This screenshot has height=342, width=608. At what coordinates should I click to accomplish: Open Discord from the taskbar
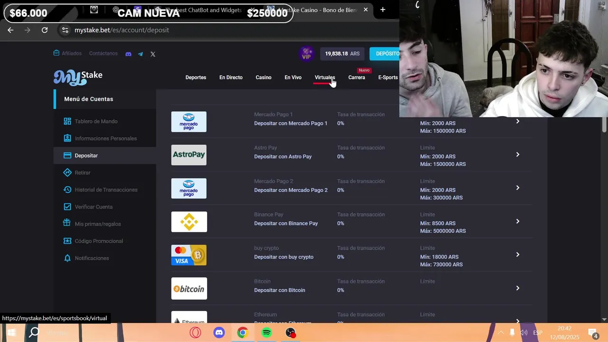pyautogui.click(x=219, y=332)
